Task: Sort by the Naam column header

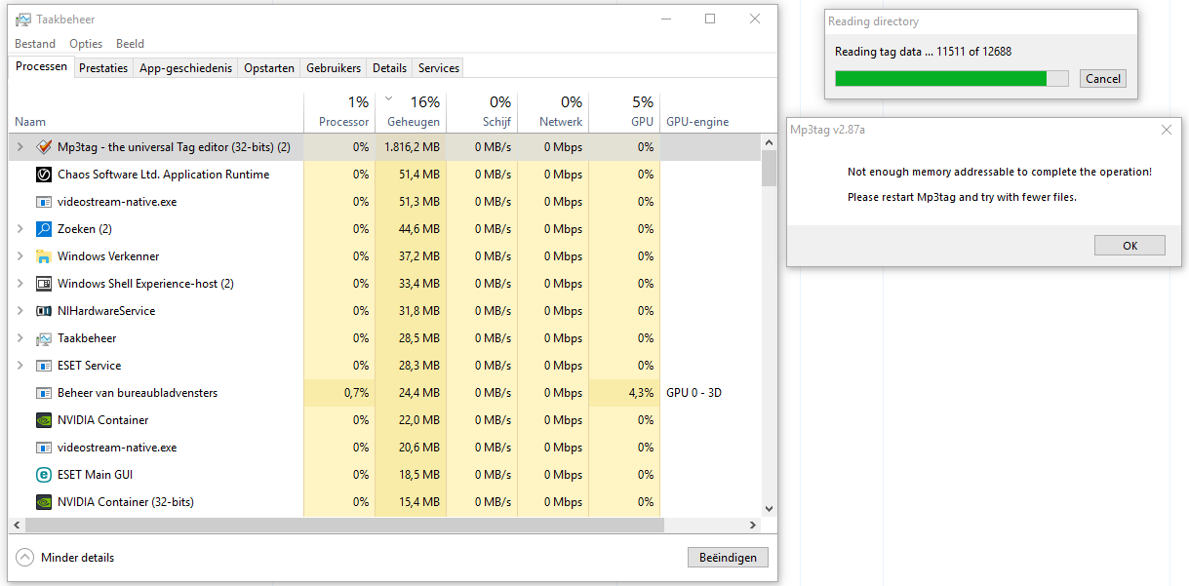Action: click(156, 112)
